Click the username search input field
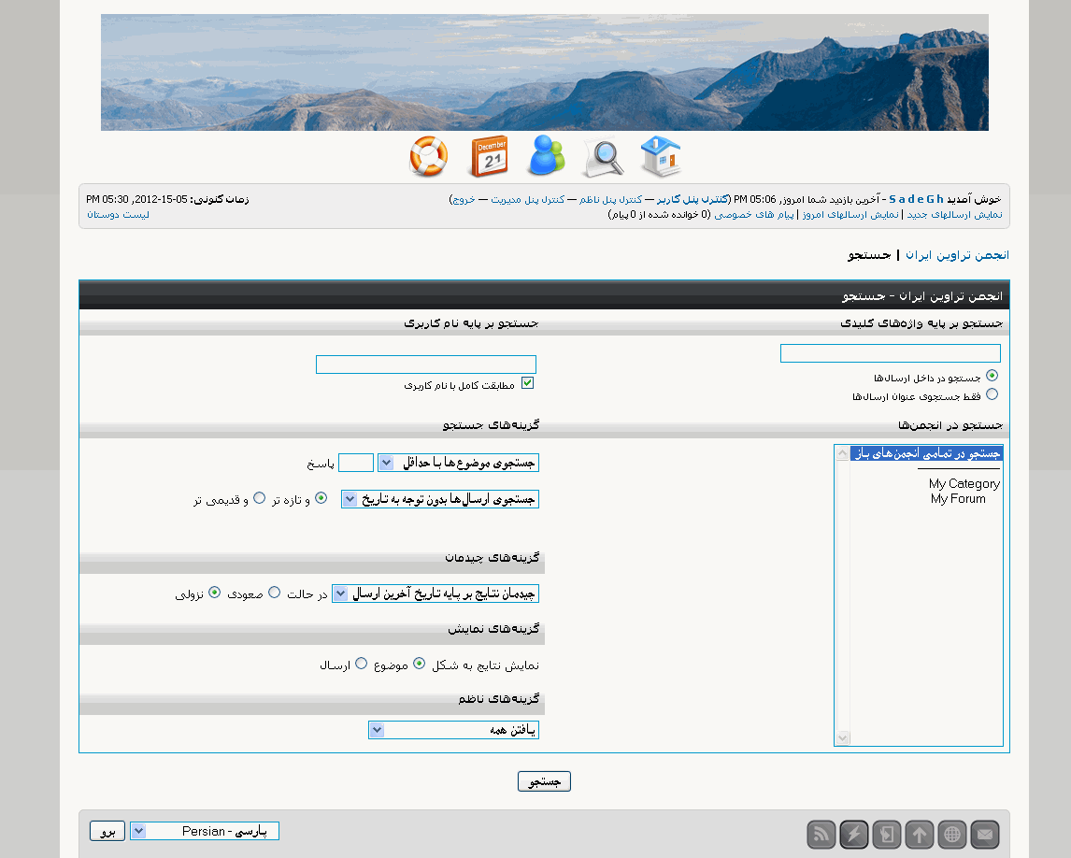Image resolution: width=1071 pixels, height=858 pixels. pos(425,365)
